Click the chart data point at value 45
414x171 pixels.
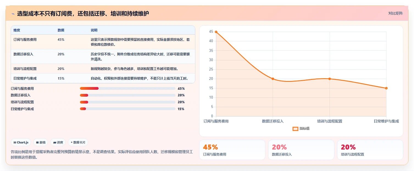pyautogui.click(x=216, y=32)
